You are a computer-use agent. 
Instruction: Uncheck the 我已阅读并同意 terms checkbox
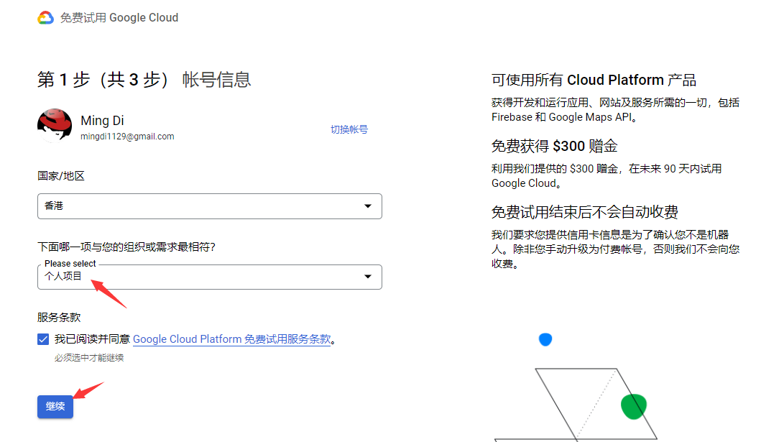tap(43, 339)
